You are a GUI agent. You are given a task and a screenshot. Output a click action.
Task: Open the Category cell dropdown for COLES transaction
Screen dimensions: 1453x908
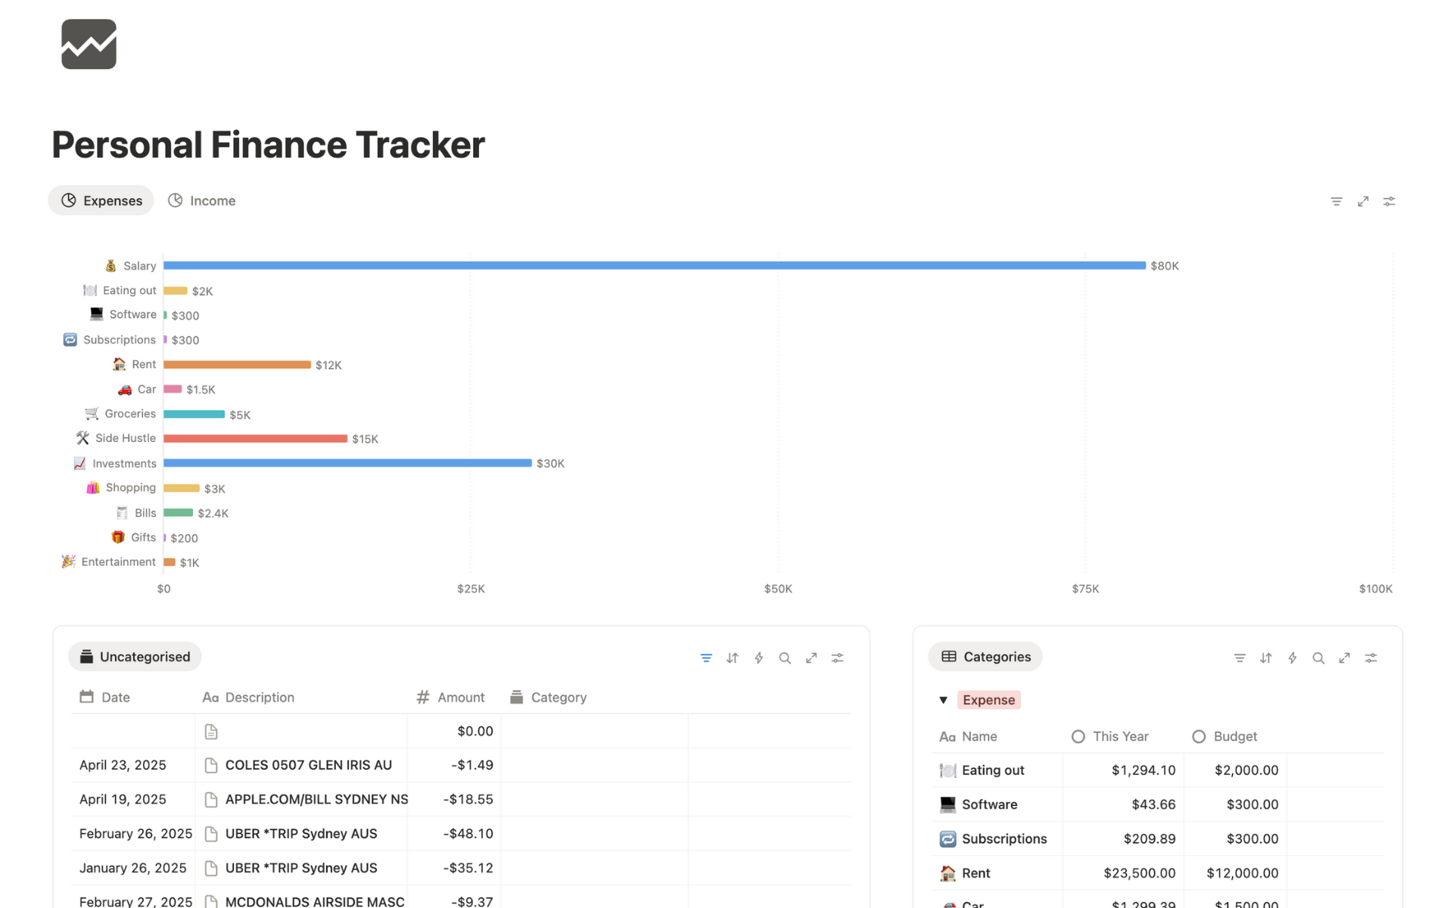point(595,765)
